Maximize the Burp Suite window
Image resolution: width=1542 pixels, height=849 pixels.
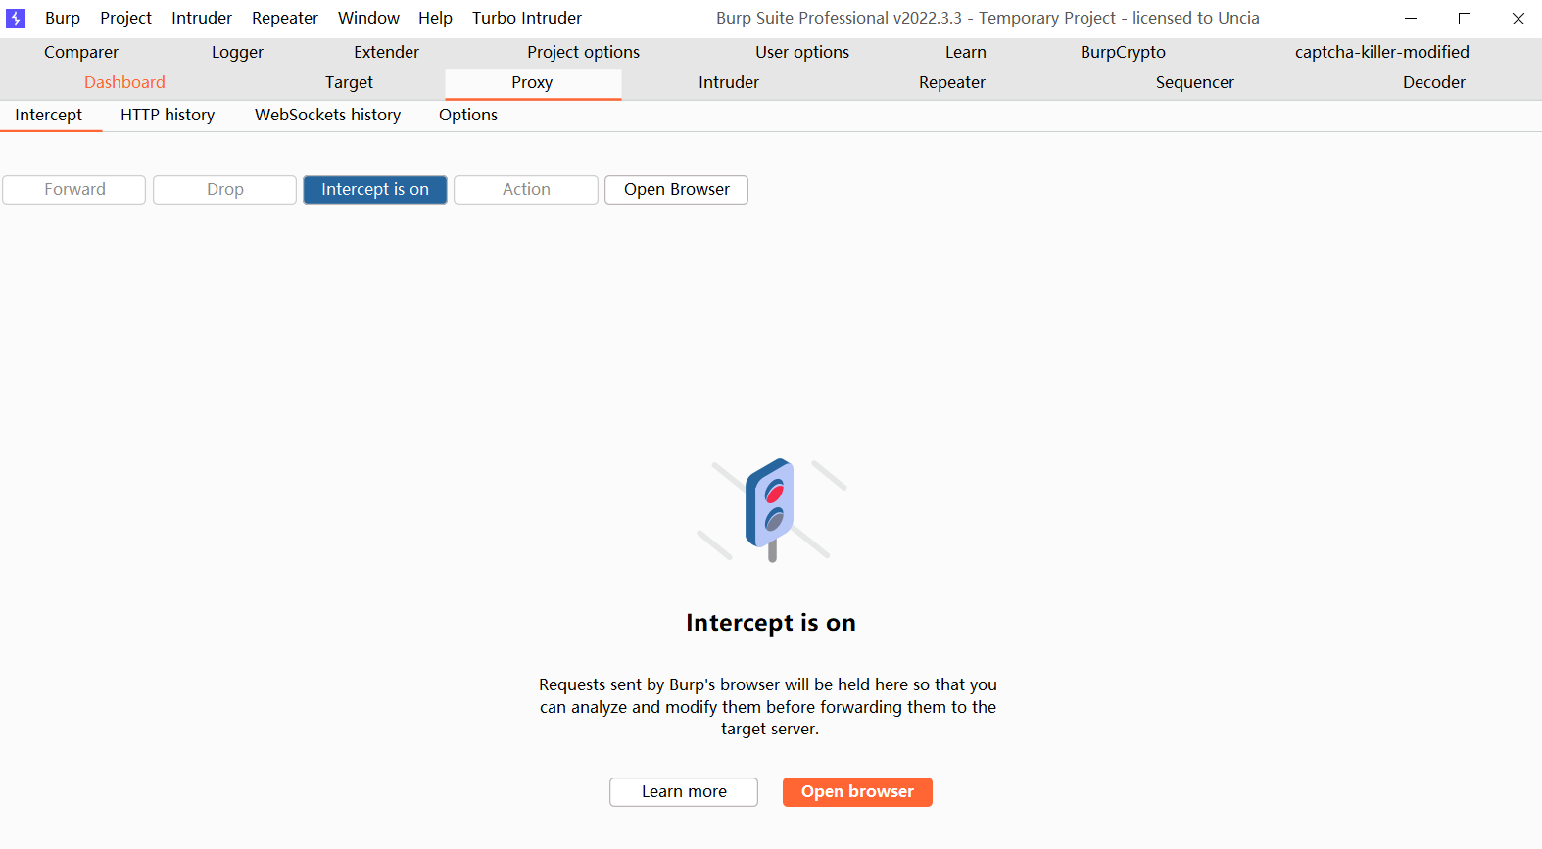[x=1465, y=18]
